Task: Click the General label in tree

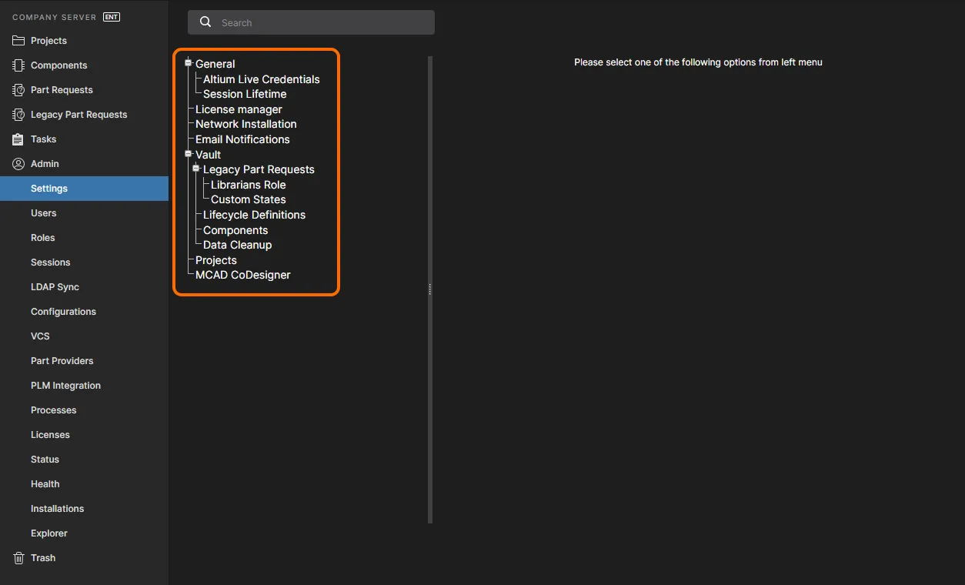Action: point(215,64)
